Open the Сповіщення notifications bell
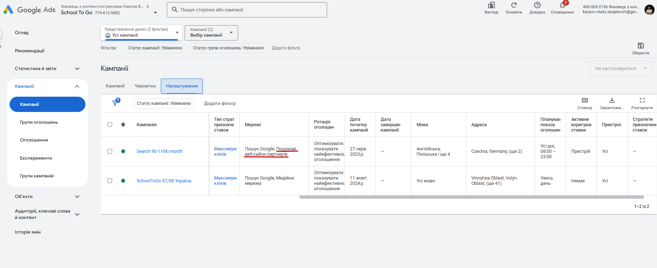Image resolution: width=657 pixels, height=268 pixels. pos(562,5)
